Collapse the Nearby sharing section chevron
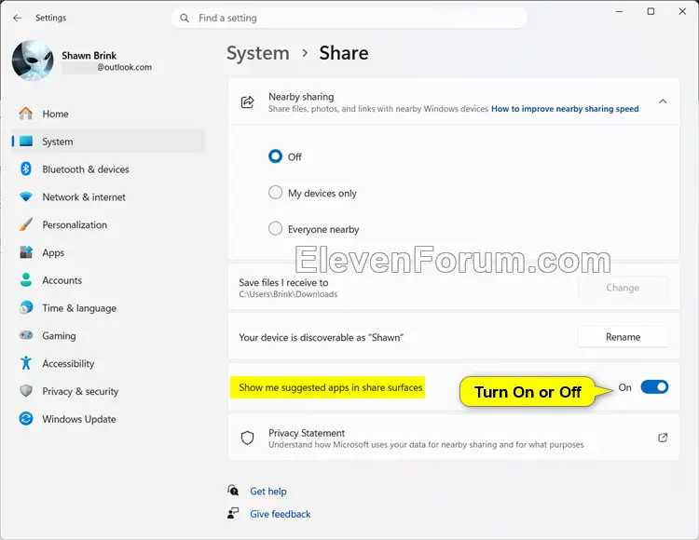 point(663,101)
